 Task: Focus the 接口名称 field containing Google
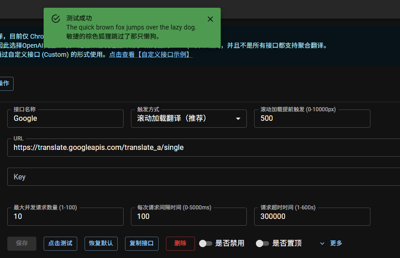point(65,119)
